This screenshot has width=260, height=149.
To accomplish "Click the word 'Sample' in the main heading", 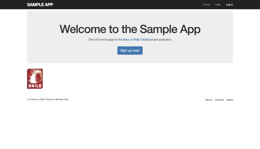I will pos(158,29).
